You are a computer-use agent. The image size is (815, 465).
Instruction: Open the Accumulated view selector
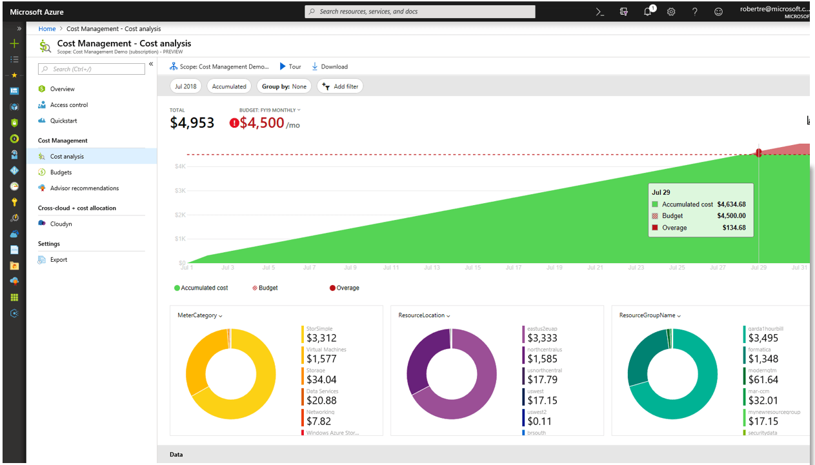point(229,86)
